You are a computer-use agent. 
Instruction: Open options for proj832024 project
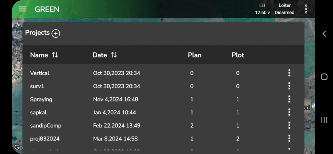289,139
